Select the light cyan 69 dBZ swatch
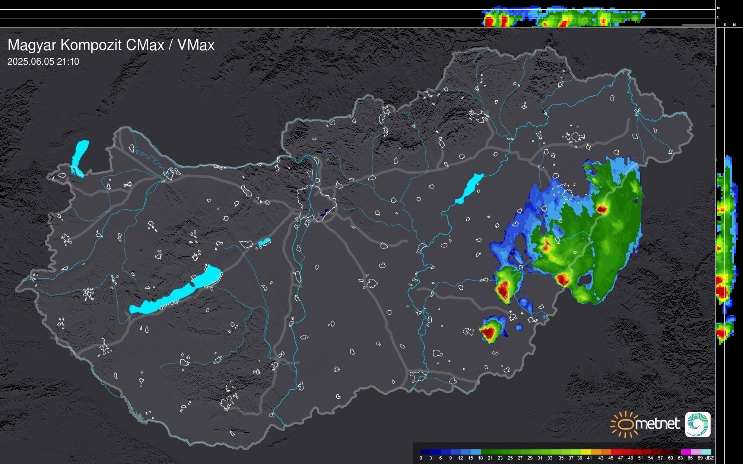 (706, 452)
